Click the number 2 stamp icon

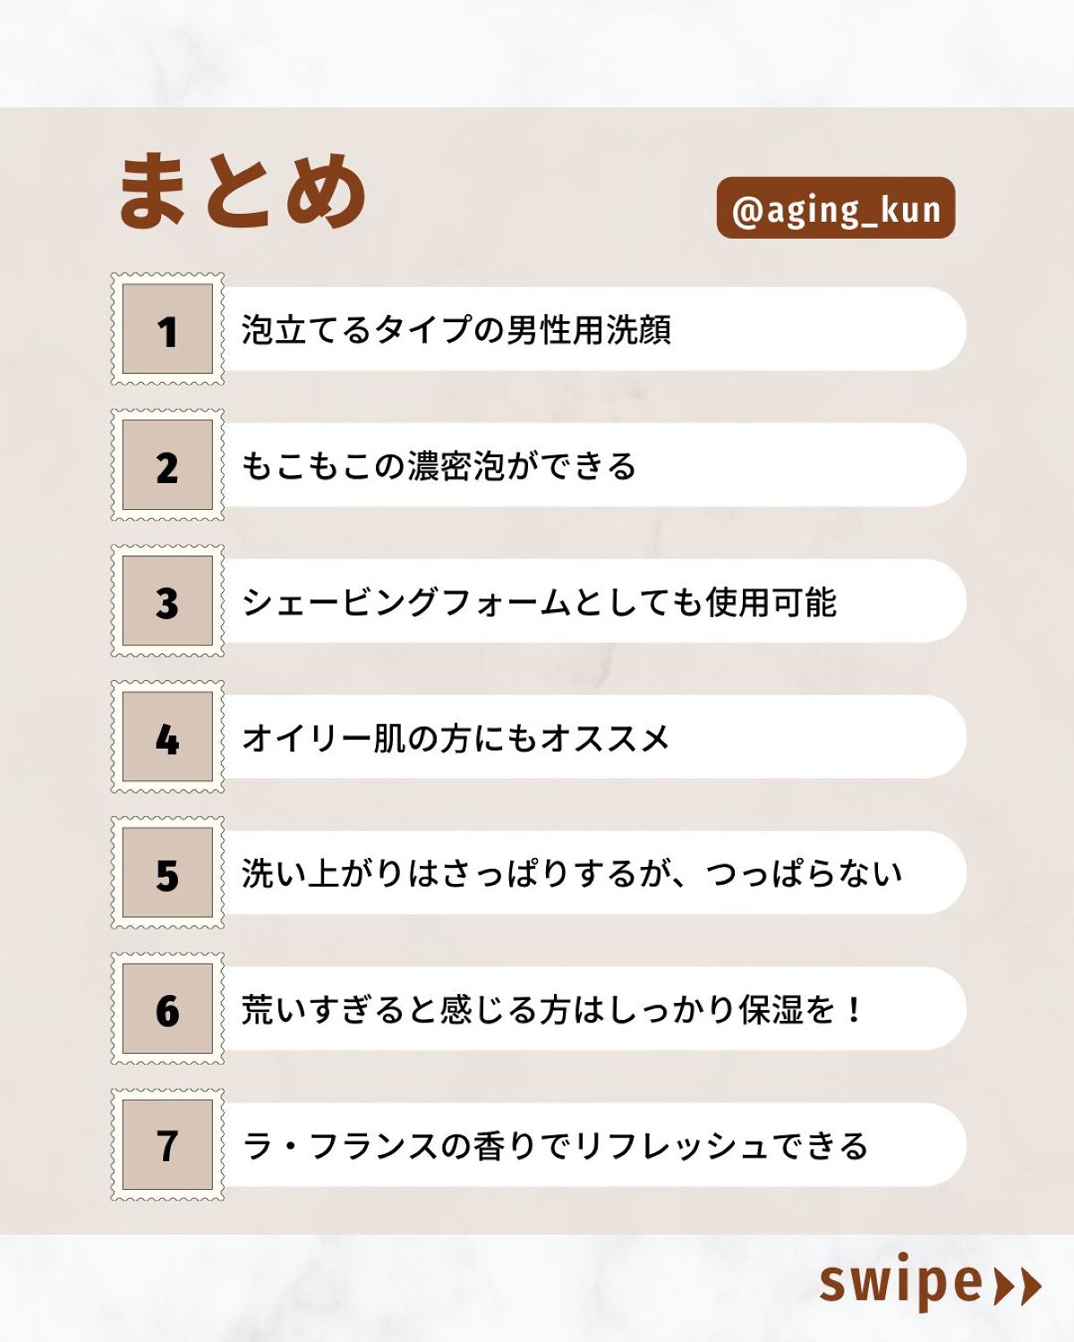coord(167,465)
